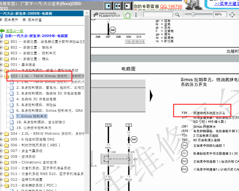Open 002 车身控制模块 舒适 folder
239x191 pixels.
coord(44,70)
